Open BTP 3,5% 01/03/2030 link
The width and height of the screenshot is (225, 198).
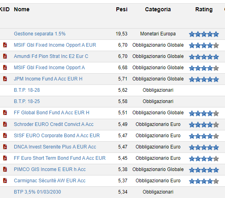click(37, 192)
